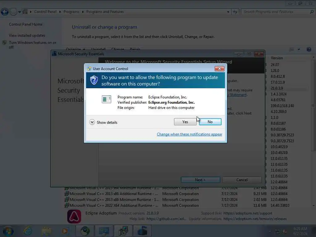Open the adoptium.net/temurin/releases update link

255,219
